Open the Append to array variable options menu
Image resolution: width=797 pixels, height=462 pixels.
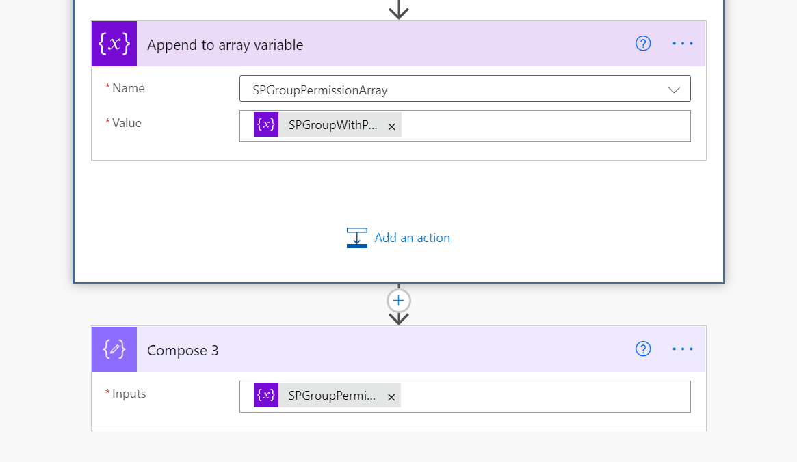coord(682,43)
